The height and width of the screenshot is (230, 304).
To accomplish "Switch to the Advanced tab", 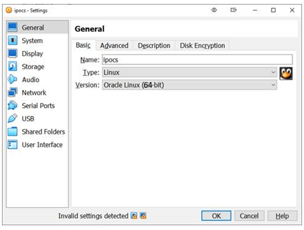I will (x=114, y=45).
